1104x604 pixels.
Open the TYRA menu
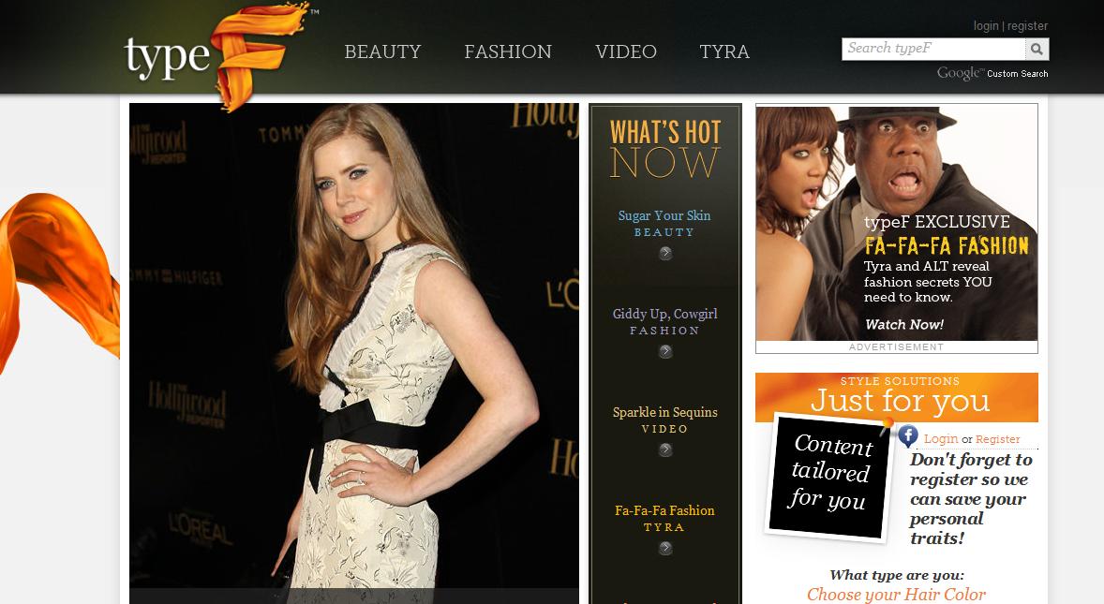pos(724,52)
